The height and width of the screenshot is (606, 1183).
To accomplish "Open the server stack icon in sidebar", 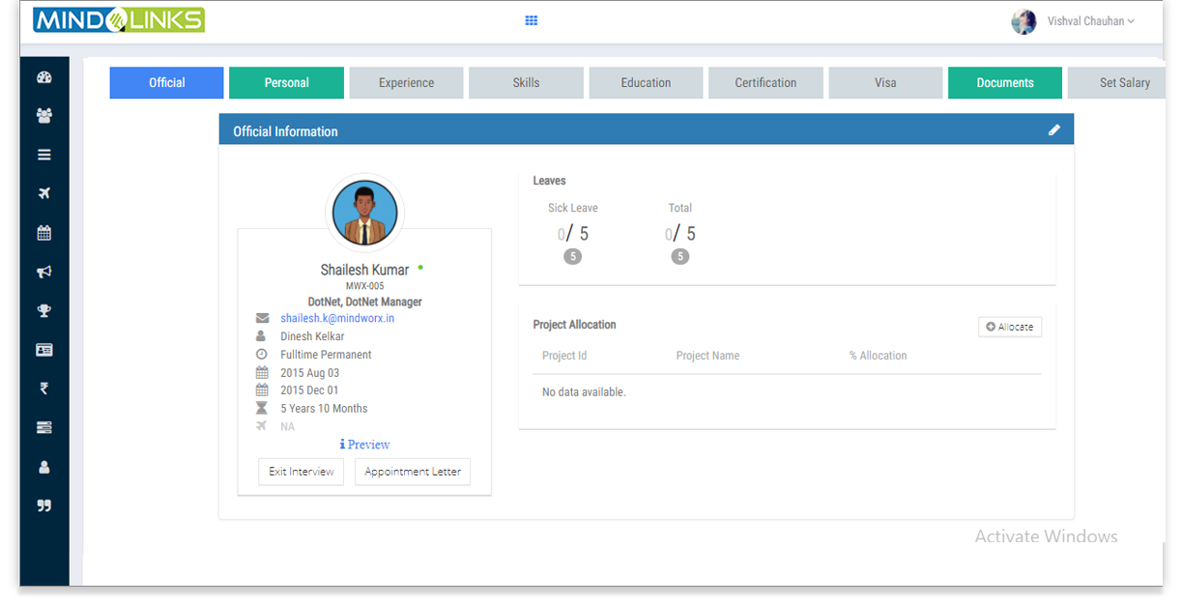I will pyautogui.click(x=43, y=427).
